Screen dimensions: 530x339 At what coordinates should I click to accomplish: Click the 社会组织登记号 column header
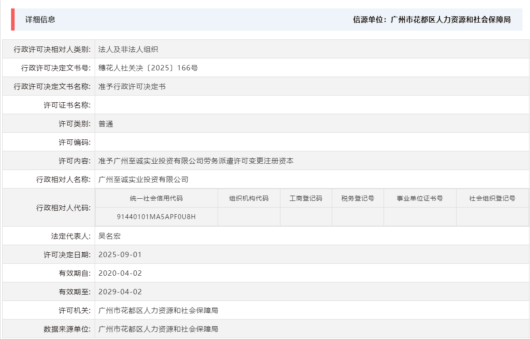(x=492, y=198)
